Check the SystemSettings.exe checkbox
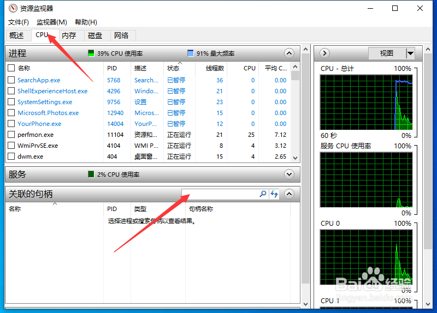The image size is (437, 313). [11, 102]
